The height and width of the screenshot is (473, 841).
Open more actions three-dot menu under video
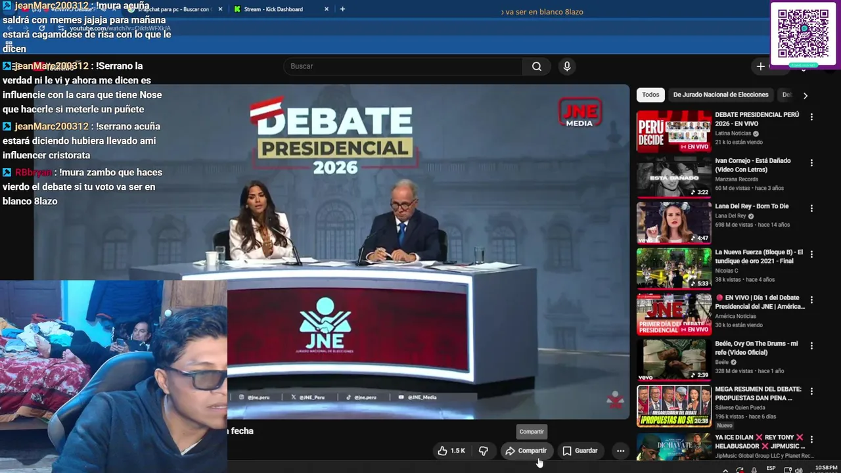(620, 451)
